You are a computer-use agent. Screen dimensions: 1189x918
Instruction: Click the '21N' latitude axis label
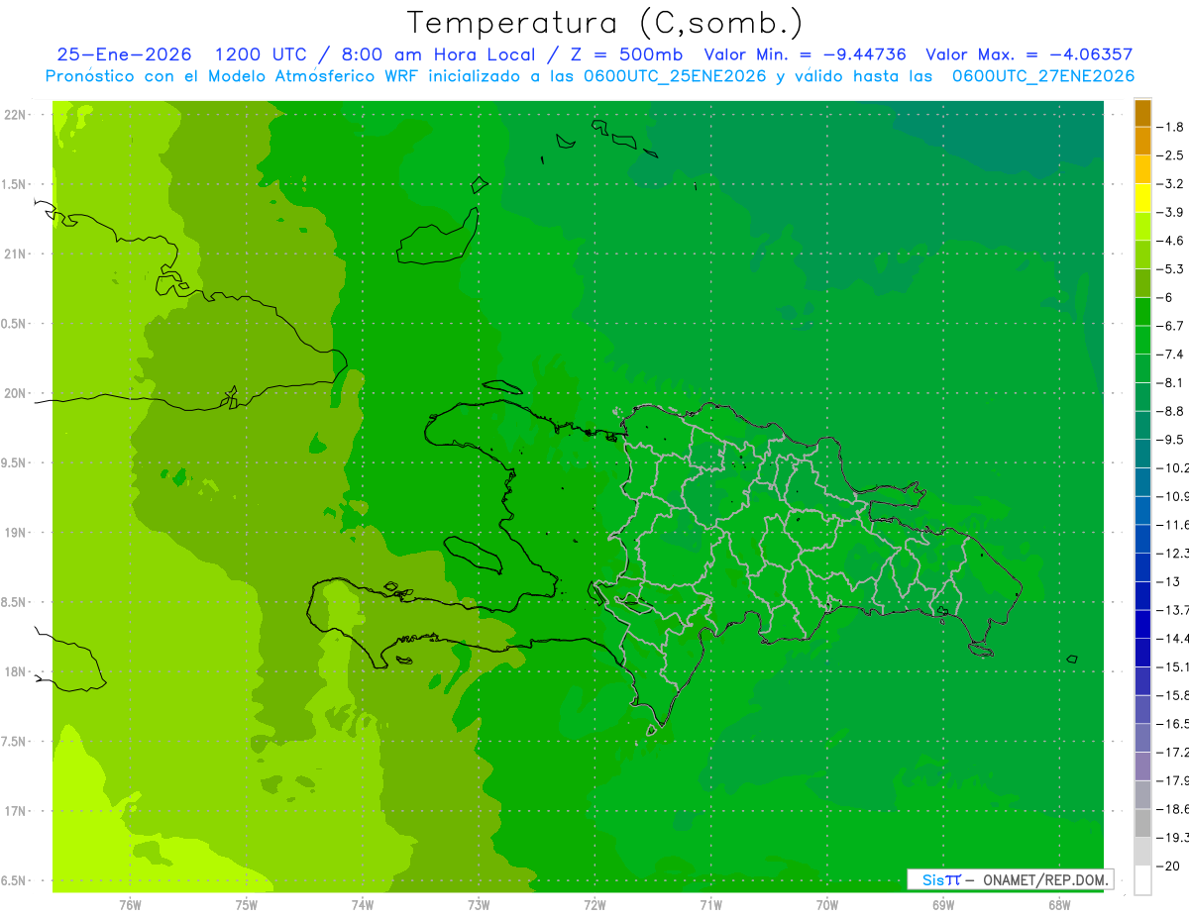(x=17, y=254)
